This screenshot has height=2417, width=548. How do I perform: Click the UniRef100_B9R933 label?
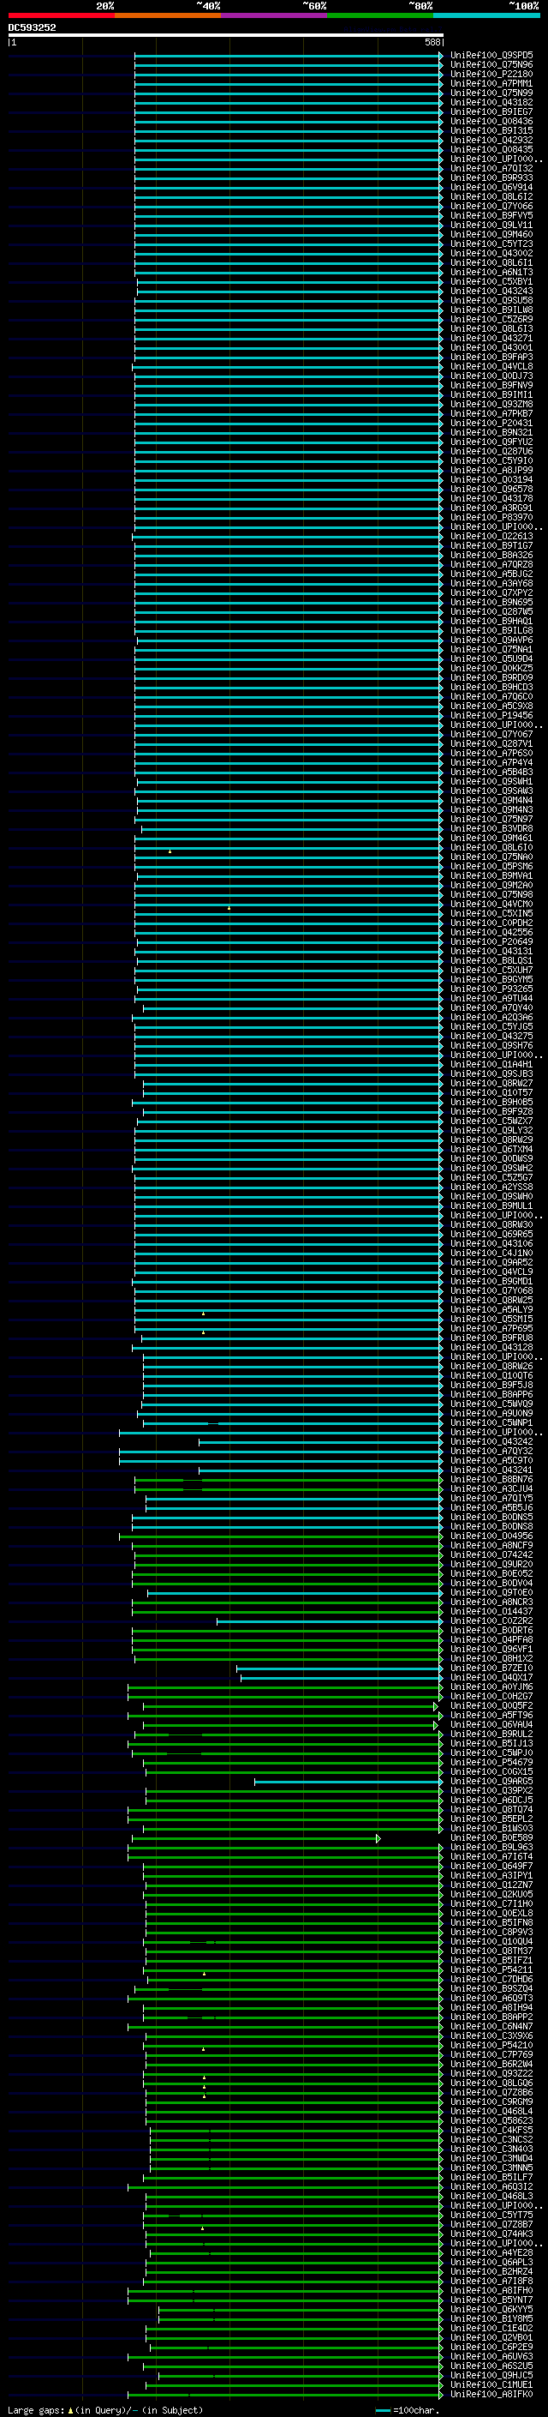coord(491,178)
